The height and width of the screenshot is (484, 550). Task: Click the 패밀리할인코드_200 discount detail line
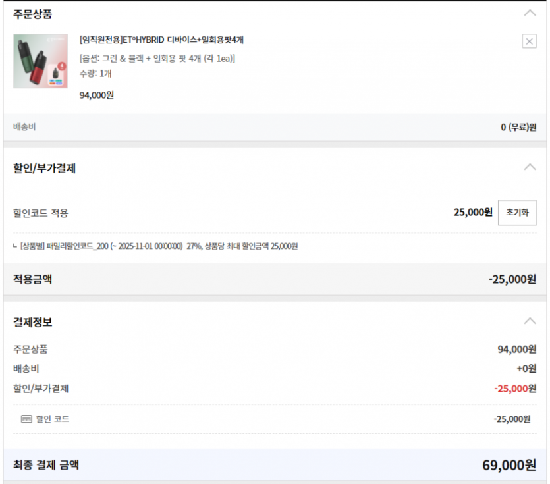click(155, 246)
